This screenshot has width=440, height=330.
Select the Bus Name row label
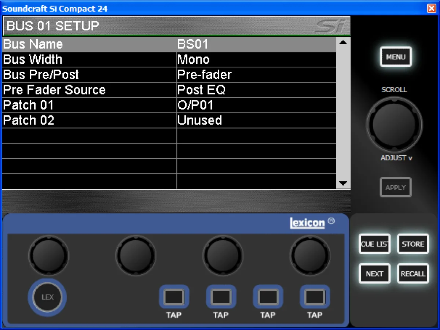[x=33, y=44]
